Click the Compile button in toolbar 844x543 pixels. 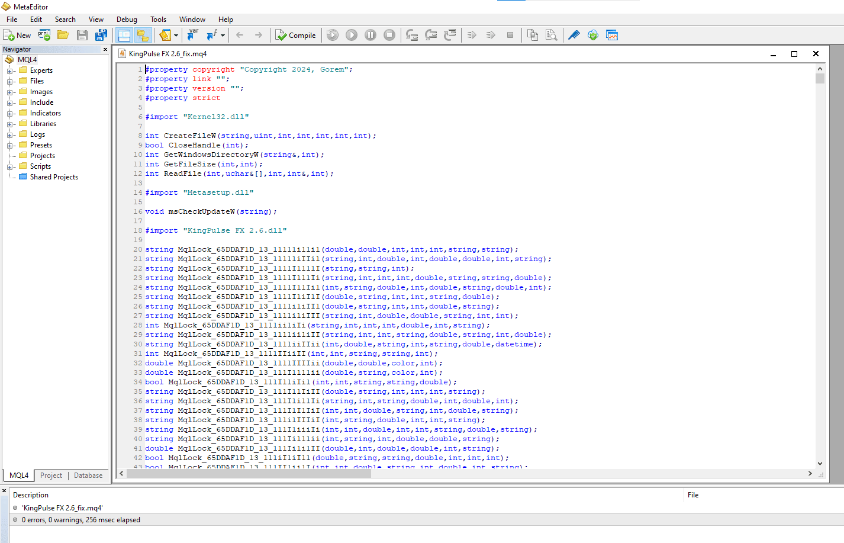coord(295,36)
